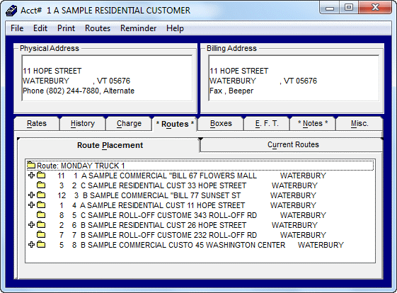Click the app icon in the title bar
This screenshot has width=397, height=293.
(11, 11)
